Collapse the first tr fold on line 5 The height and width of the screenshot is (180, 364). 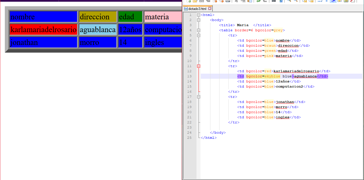coord(198,35)
